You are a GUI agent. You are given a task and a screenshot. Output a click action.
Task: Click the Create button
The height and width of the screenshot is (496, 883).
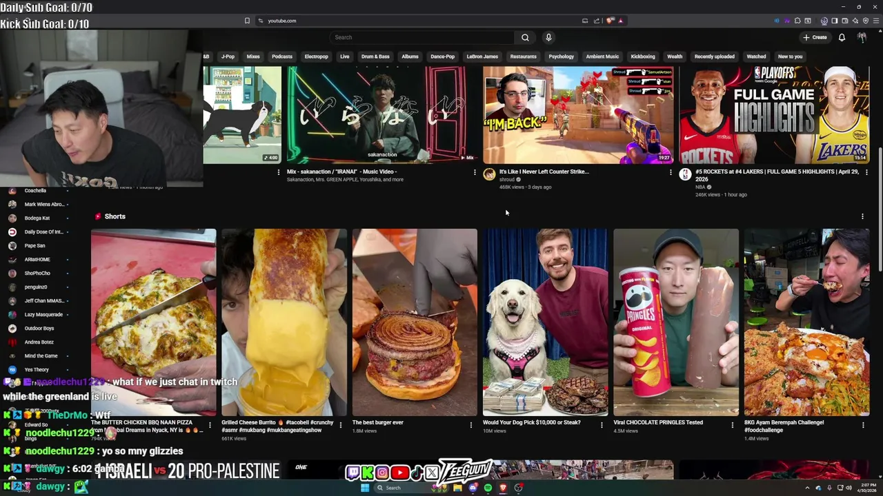[815, 37]
